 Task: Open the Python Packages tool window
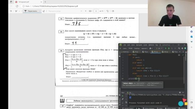pos(148,108)
